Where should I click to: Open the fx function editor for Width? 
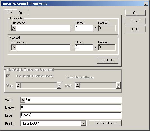[23, 100]
